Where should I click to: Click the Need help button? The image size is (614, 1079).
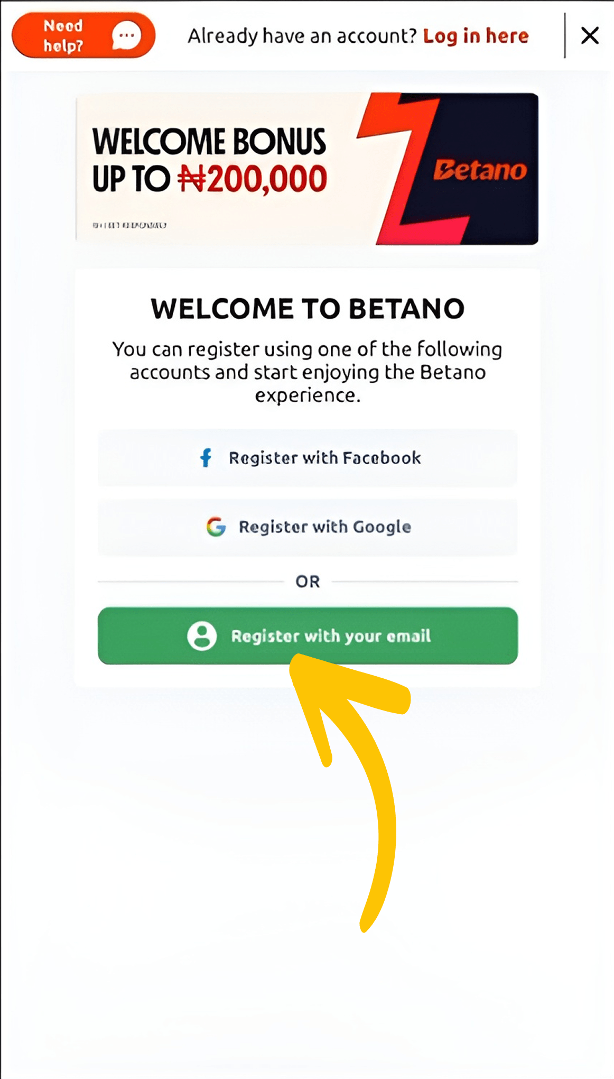click(82, 35)
